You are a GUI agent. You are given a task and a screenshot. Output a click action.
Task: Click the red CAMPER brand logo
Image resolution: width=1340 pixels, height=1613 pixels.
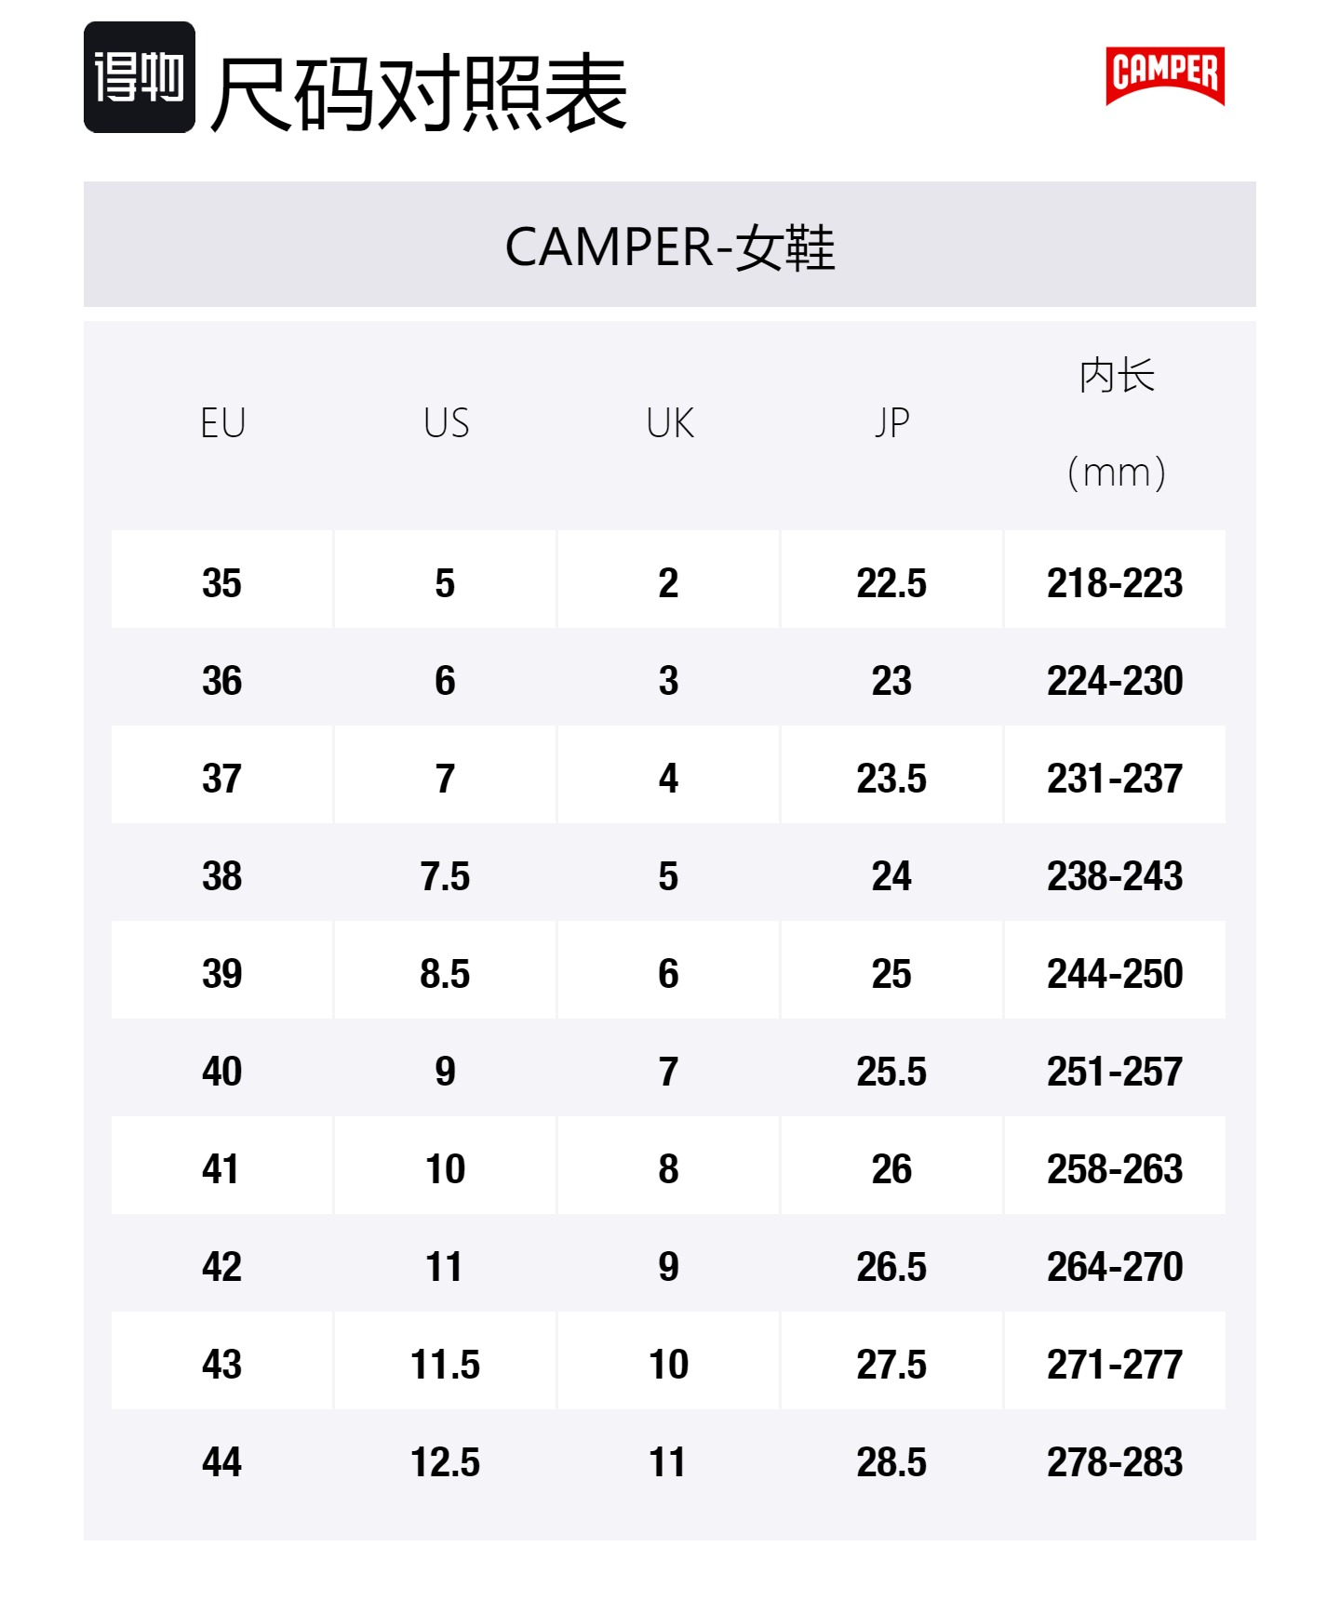(1164, 75)
